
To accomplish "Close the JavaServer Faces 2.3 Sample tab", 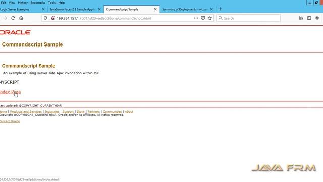I will tap(99, 9).
